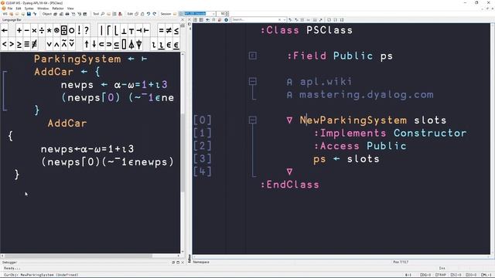Open the Window menu

click(x=43, y=8)
